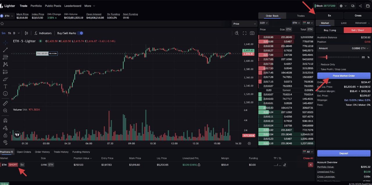Open the Order History tab
Viewport: 372px width, 185px height.
pos(42,152)
